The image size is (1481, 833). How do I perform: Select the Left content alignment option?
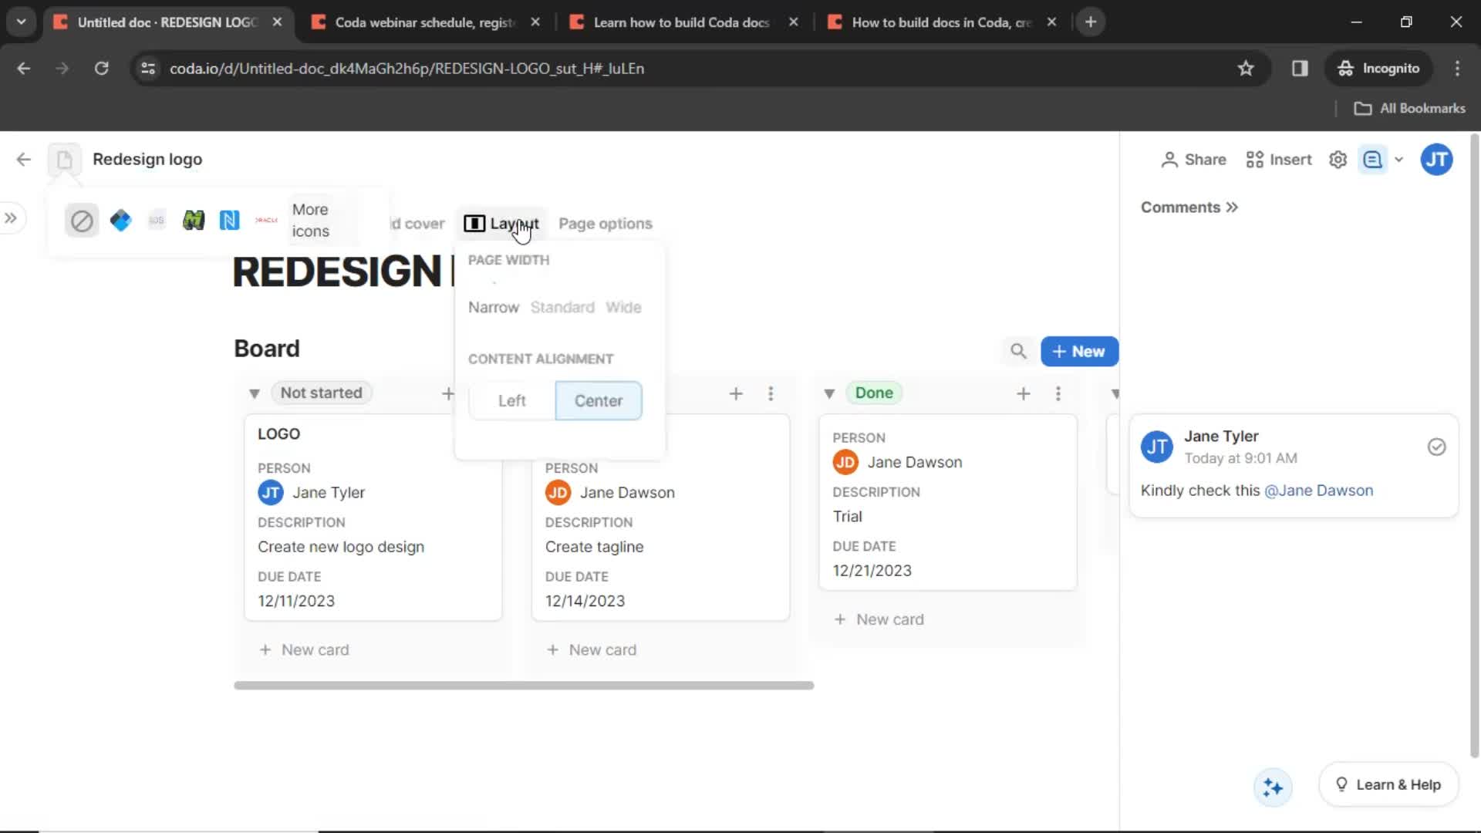click(511, 400)
